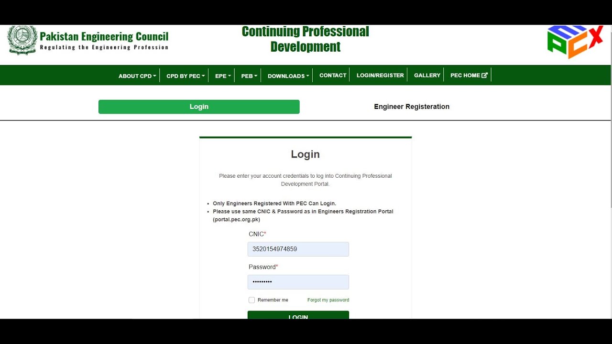Switch to the Engineer Registeration tab
612x344 pixels.
click(x=412, y=107)
